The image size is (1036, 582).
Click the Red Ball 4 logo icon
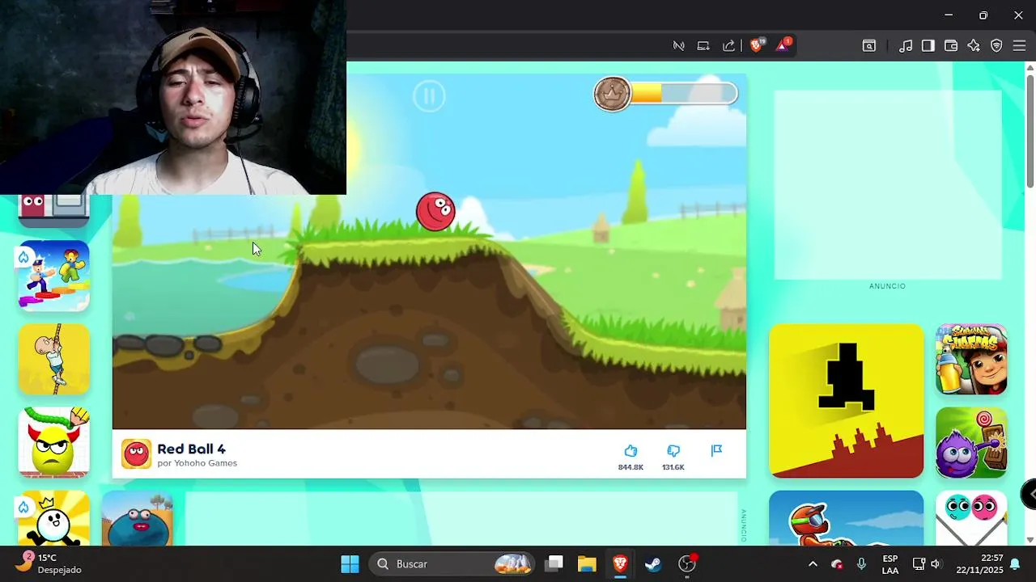tap(136, 454)
